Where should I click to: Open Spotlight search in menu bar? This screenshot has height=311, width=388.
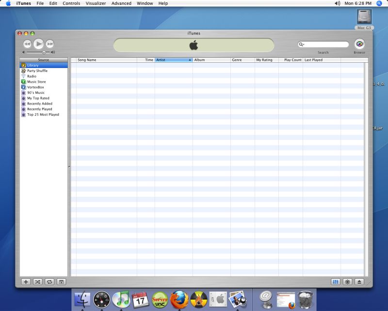[379, 3]
